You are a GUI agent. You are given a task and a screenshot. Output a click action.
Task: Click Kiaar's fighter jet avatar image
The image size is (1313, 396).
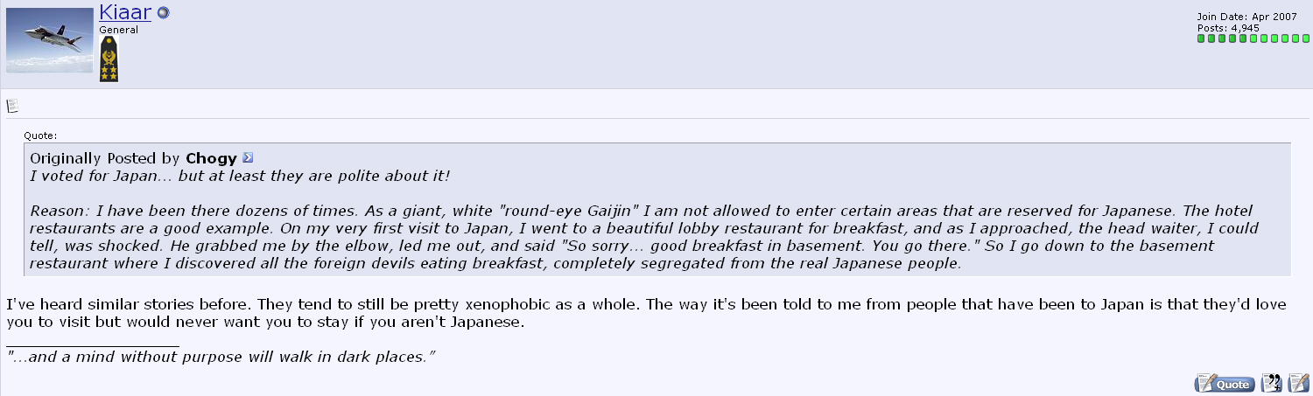(x=50, y=40)
